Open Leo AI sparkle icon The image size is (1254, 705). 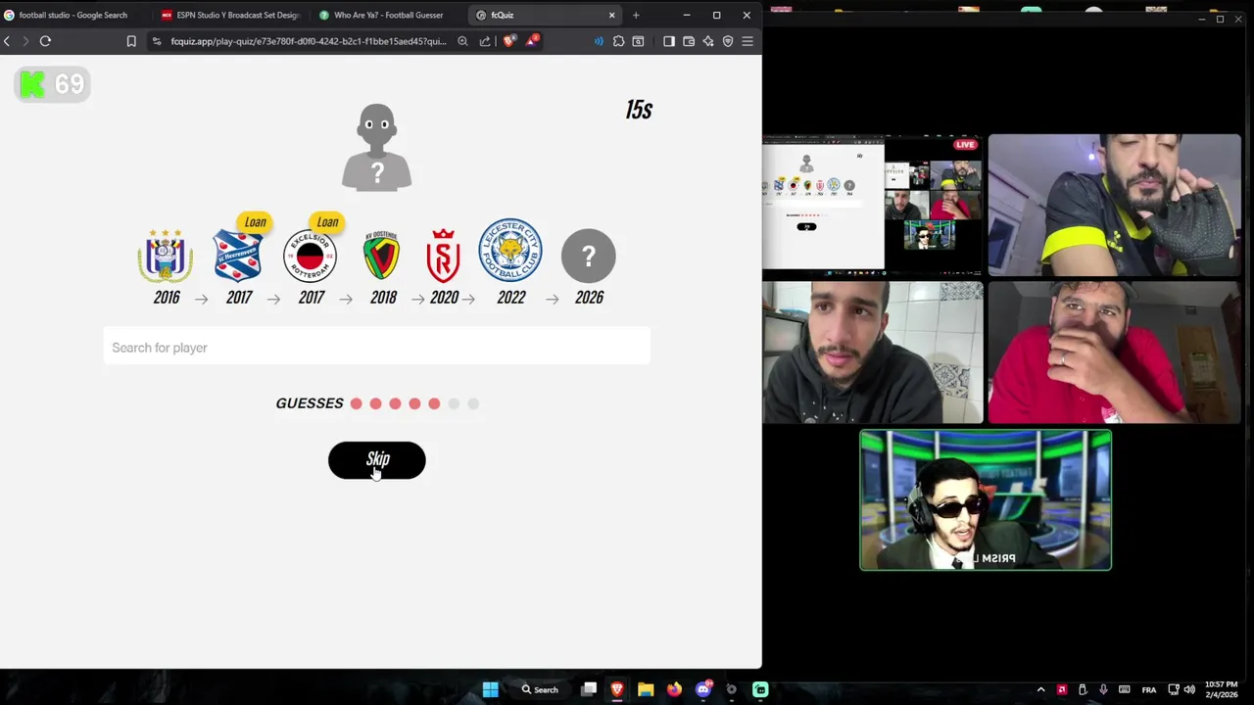[708, 41]
